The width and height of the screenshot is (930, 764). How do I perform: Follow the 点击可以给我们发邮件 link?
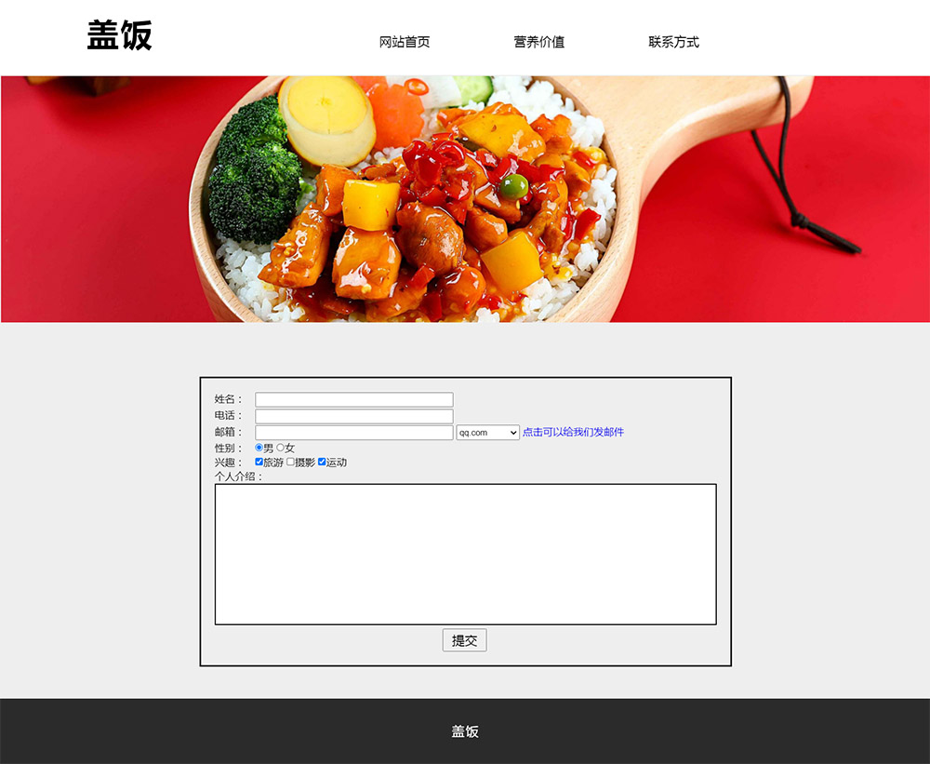click(x=573, y=432)
